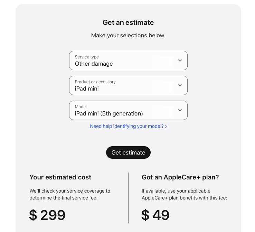Open the 'Other damage' service type selector
This screenshot has height=232, width=255.
128,61
